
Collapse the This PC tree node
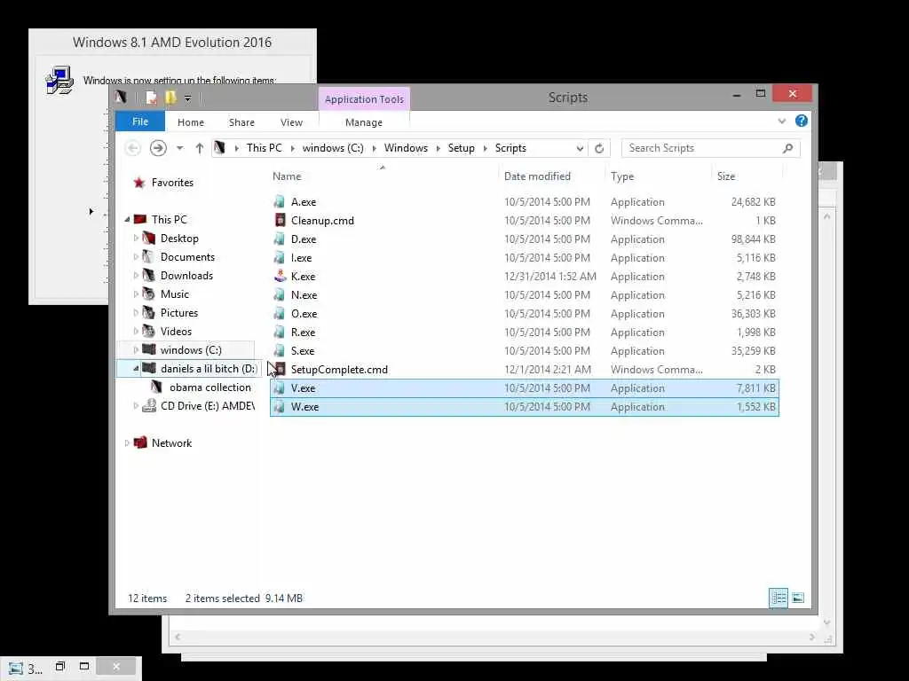[x=127, y=220]
